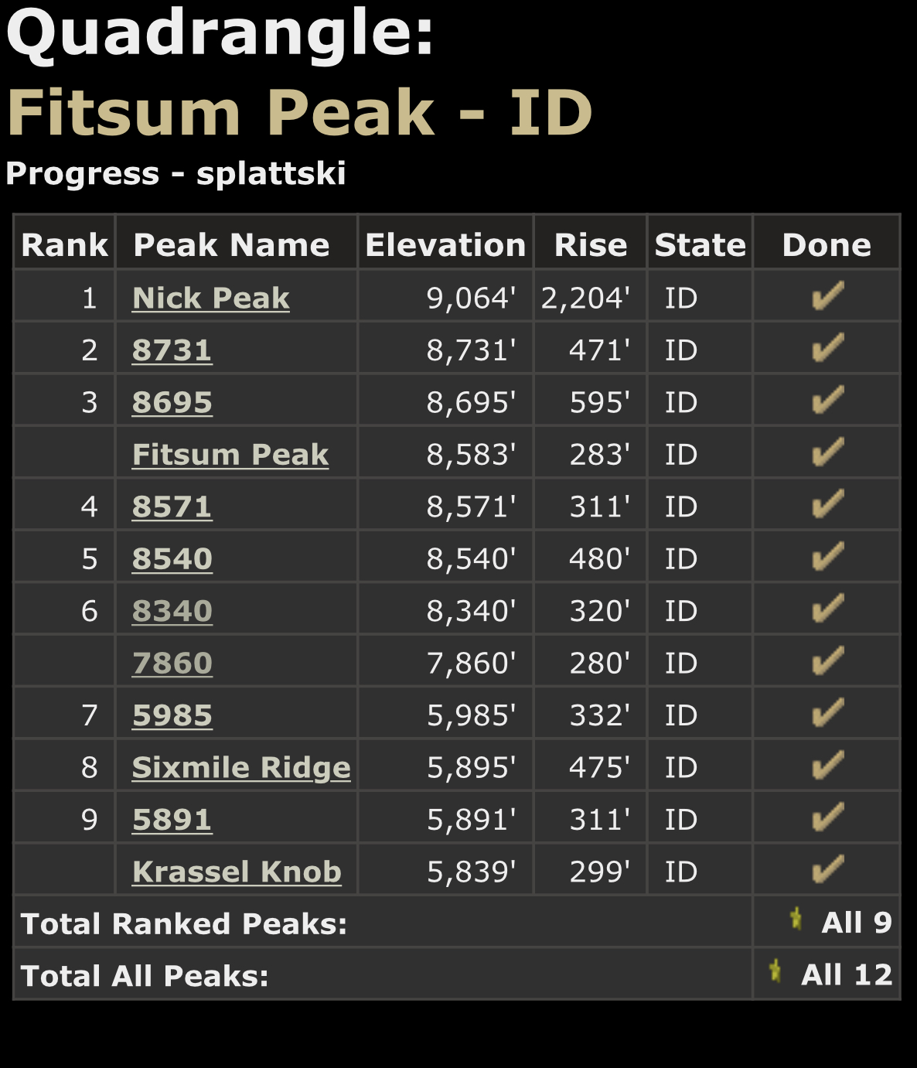The width and height of the screenshot is (917, 1068).
Task: Open peak 8695 link
Action: (172, 402)
